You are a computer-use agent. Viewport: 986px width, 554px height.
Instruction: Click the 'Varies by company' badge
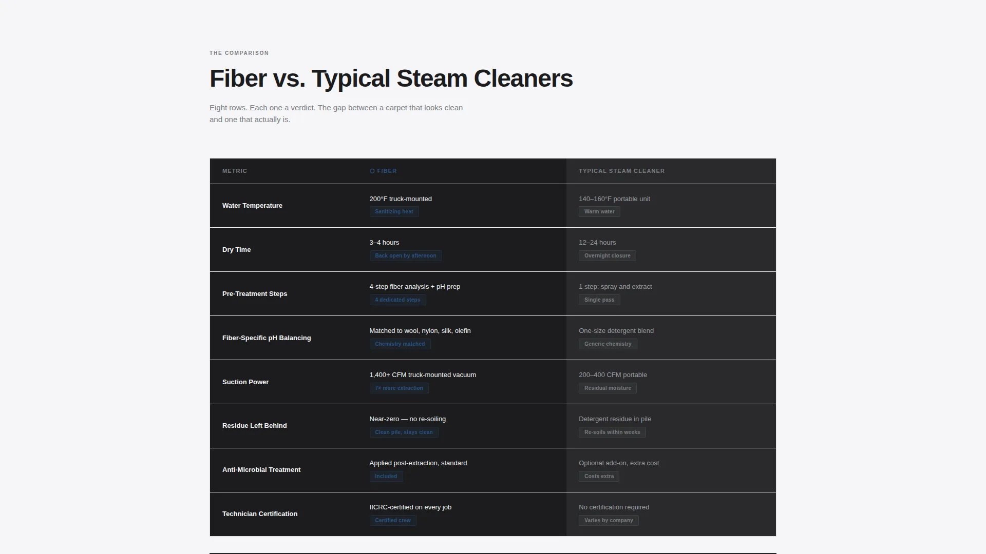609,521
